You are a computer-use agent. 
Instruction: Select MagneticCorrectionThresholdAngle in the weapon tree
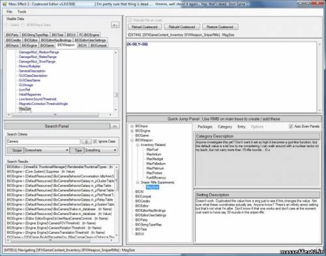(43, 104)
